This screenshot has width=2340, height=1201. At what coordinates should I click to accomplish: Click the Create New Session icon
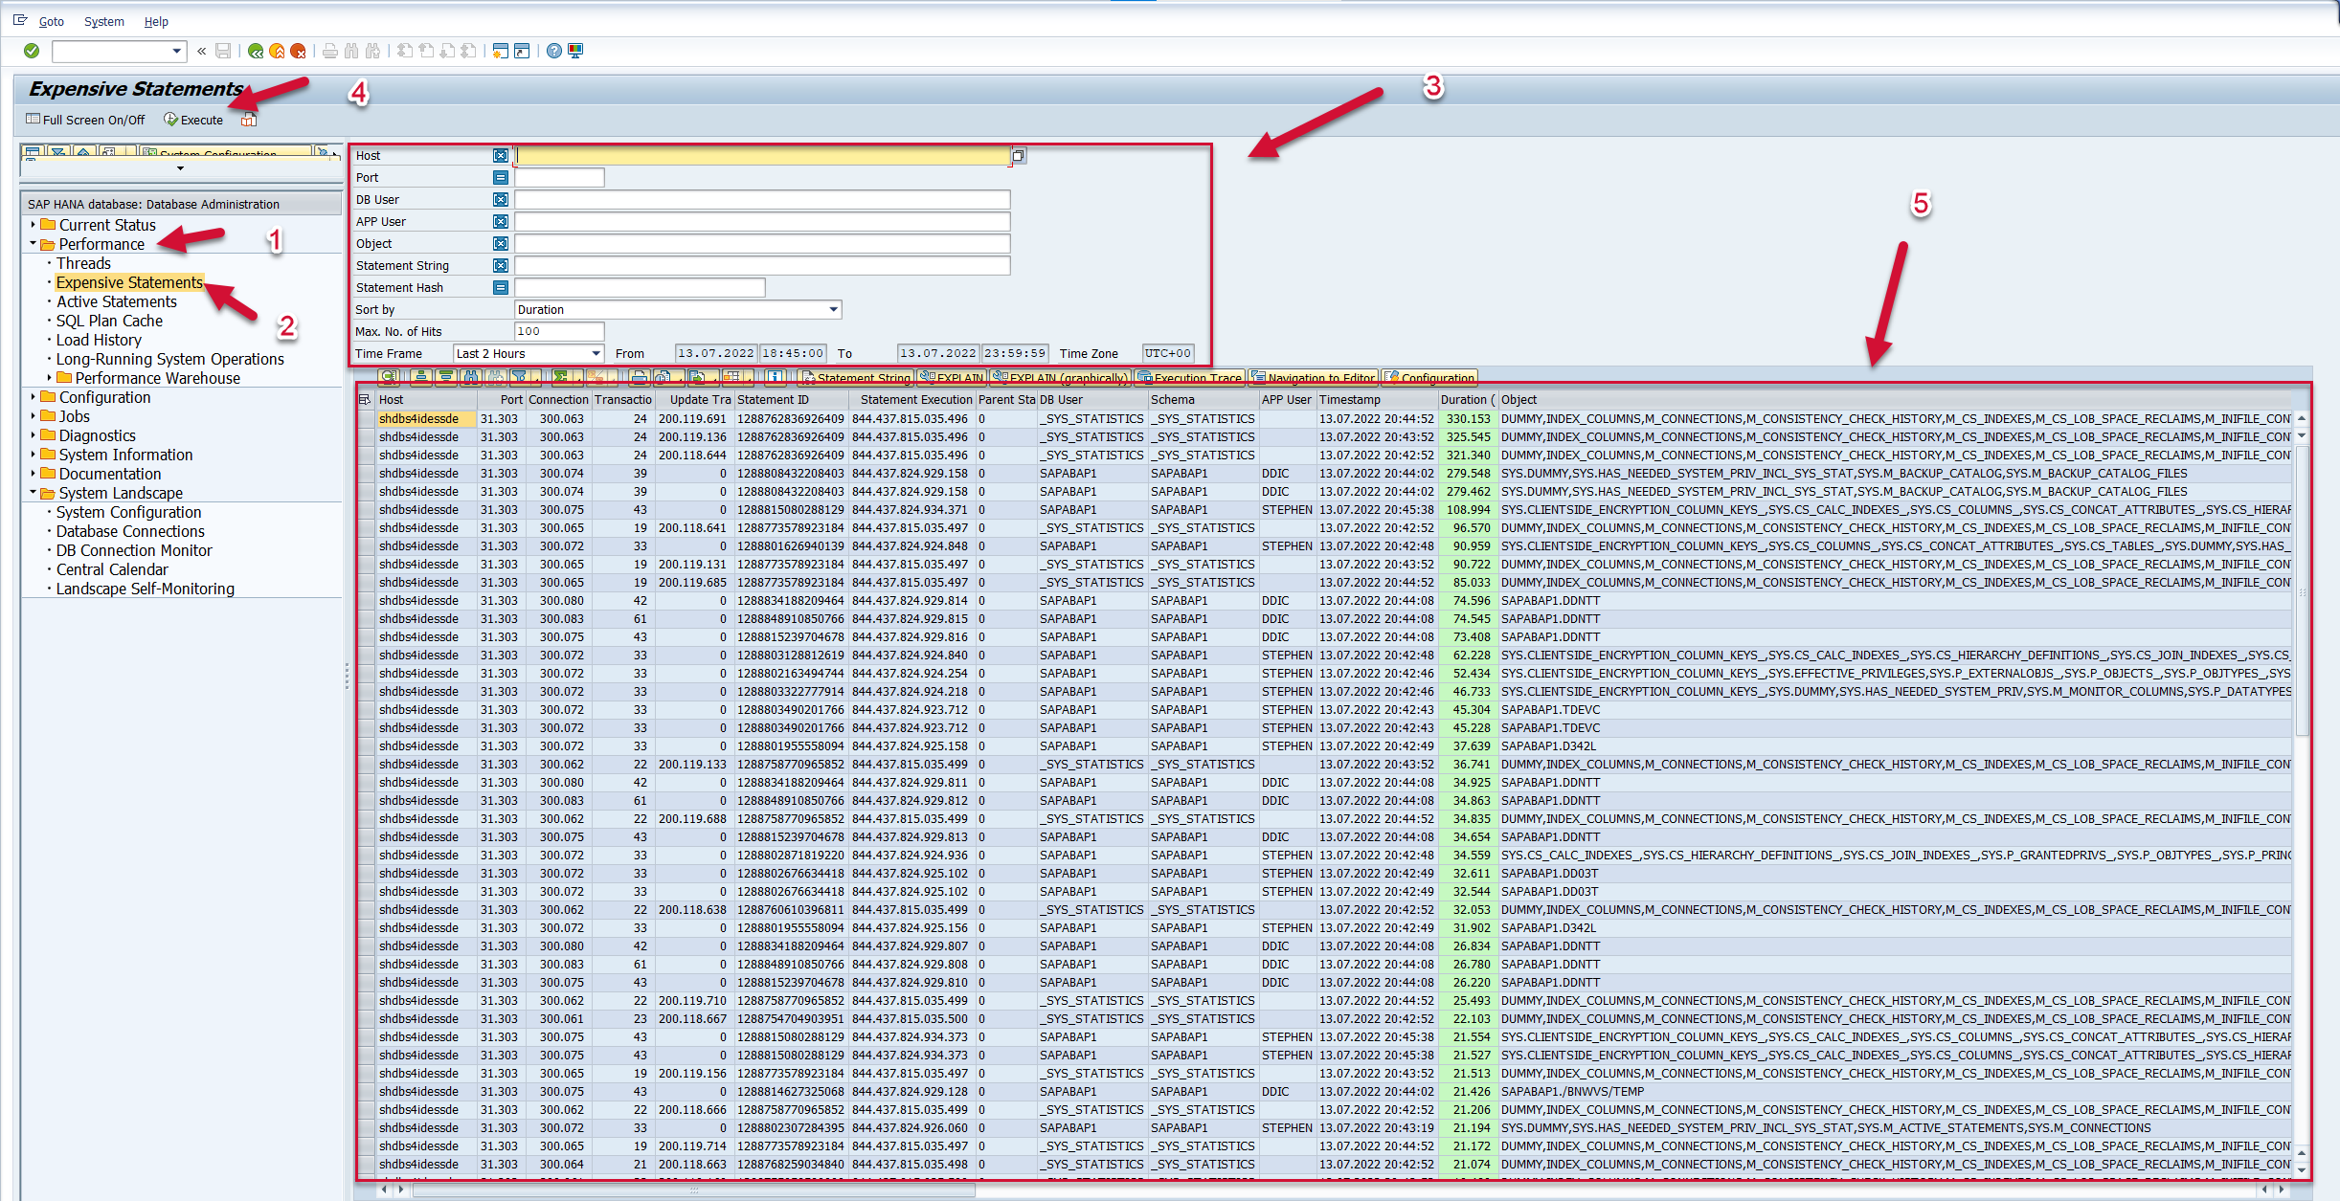(x=500, y=51)
